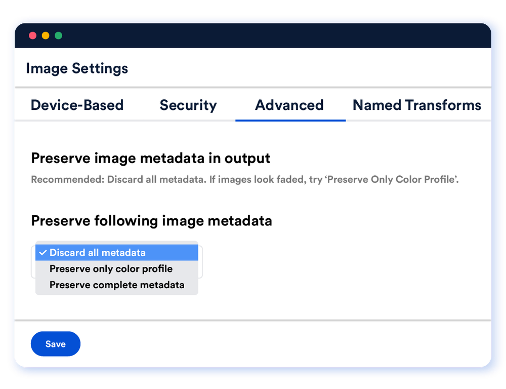Click the Image Settings title

pyautogui.click(x=77, y=68)
